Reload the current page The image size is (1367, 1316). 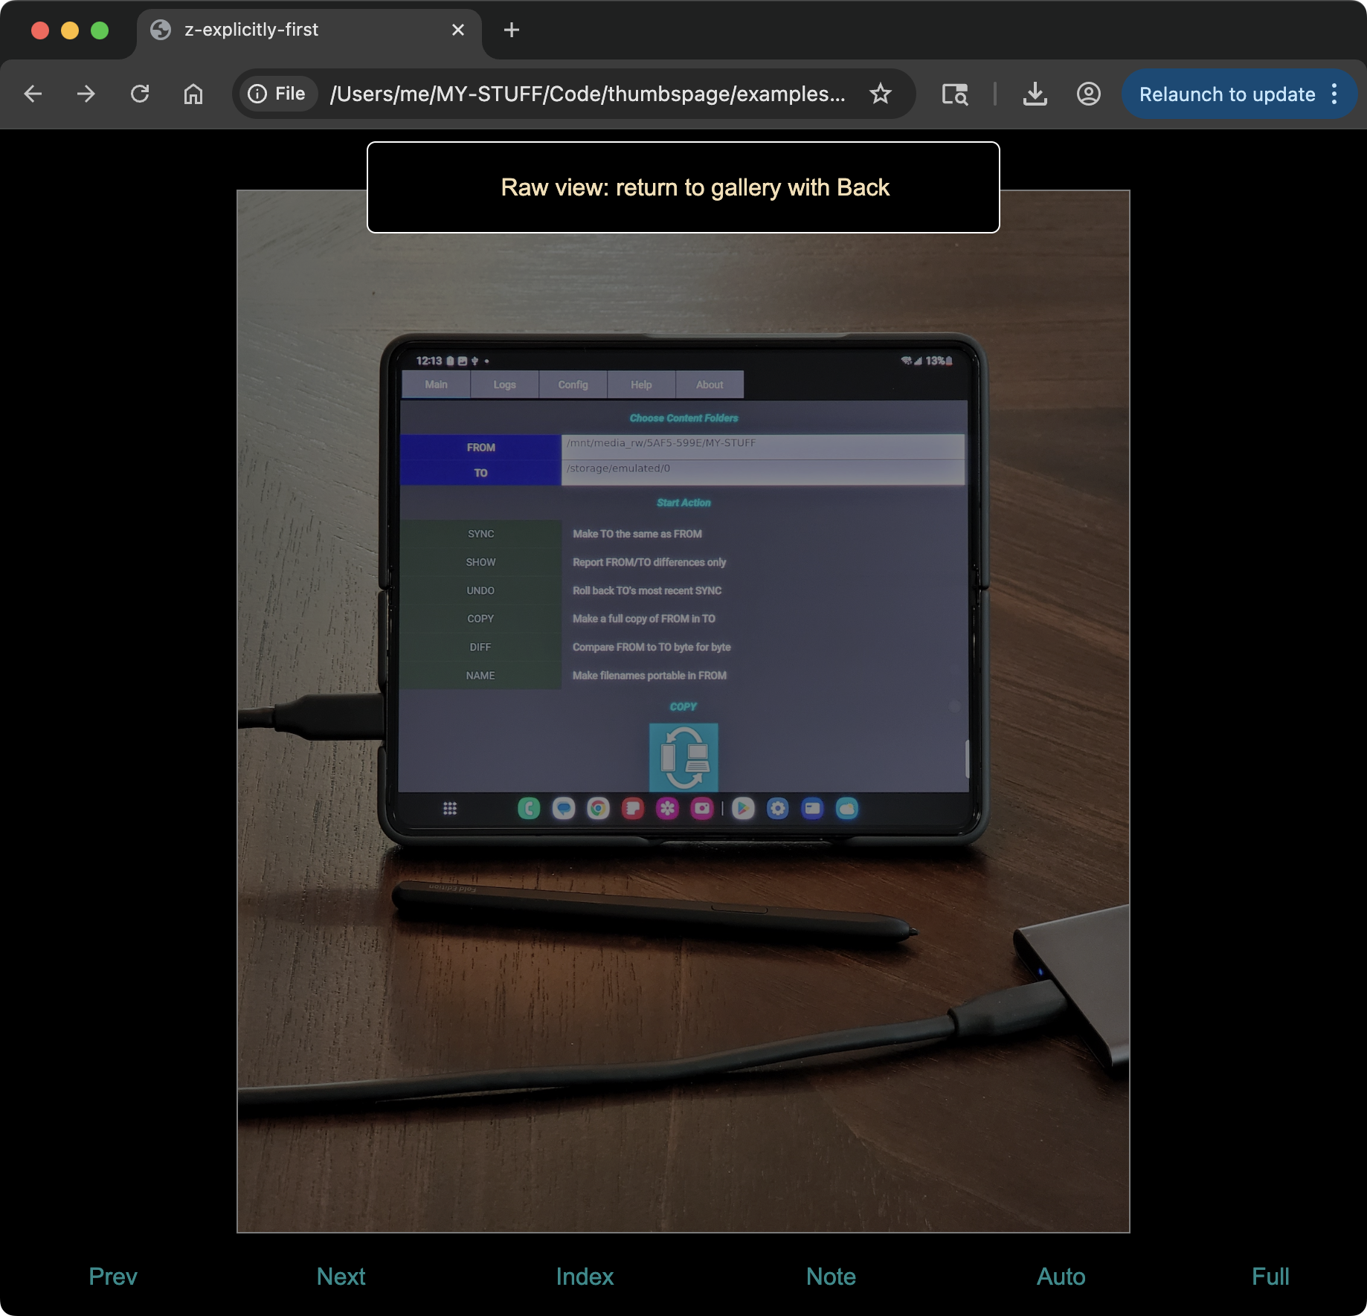[140, 94]
